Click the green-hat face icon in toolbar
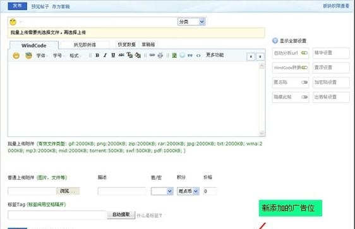This screenshot has height=229, width=355. tap(28, 56)
